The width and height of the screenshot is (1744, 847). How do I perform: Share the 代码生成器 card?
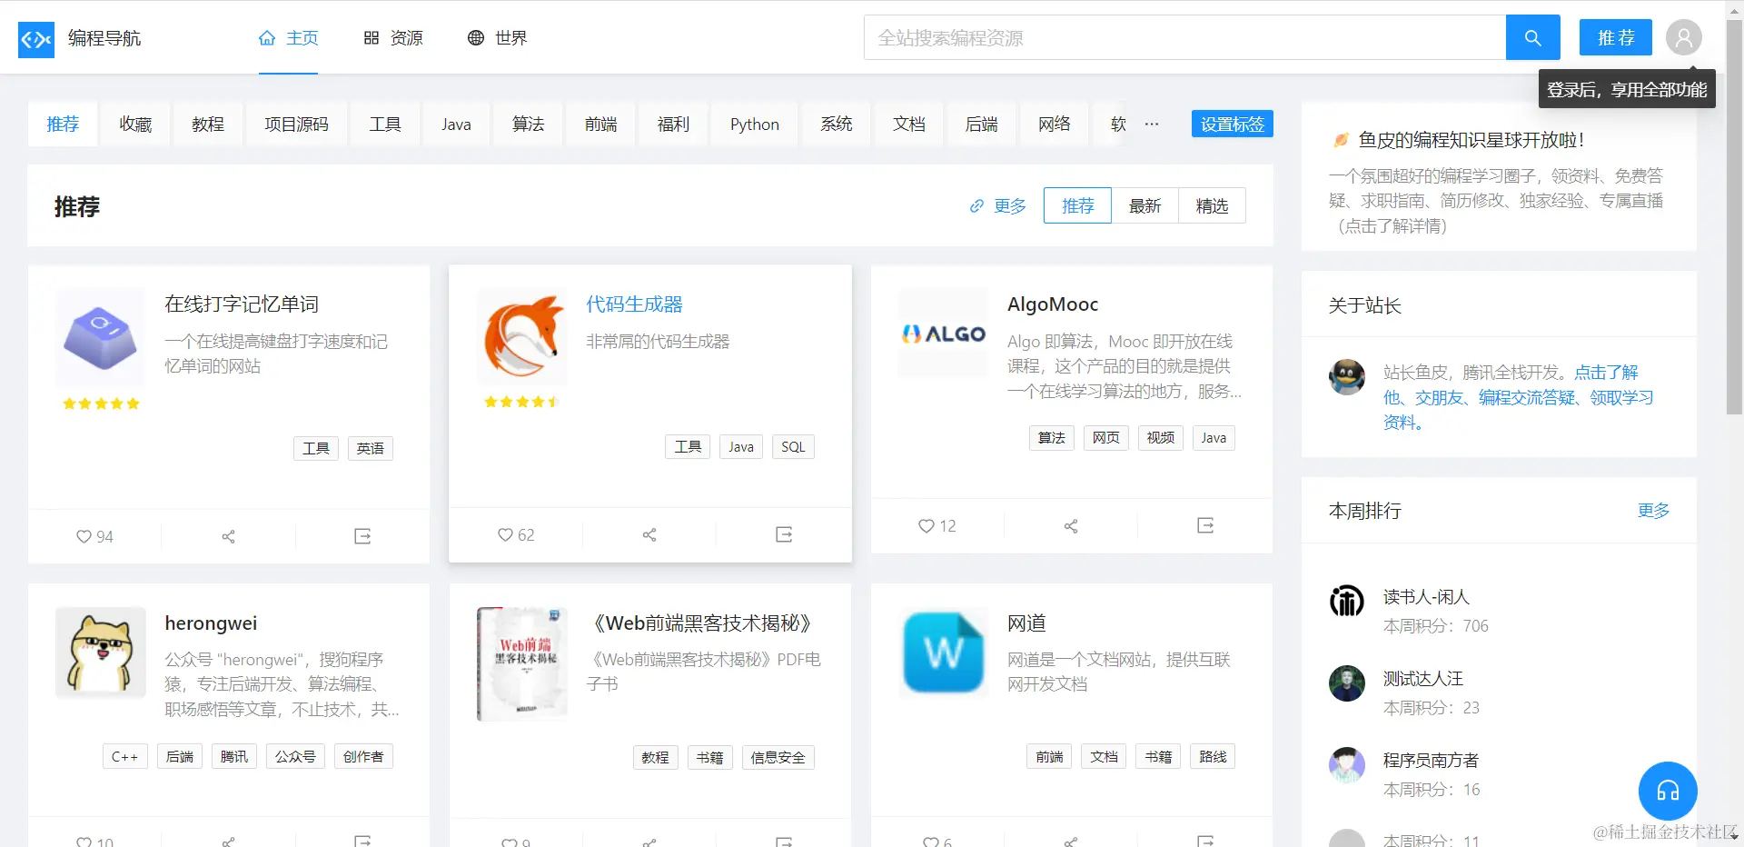[649, 534]
